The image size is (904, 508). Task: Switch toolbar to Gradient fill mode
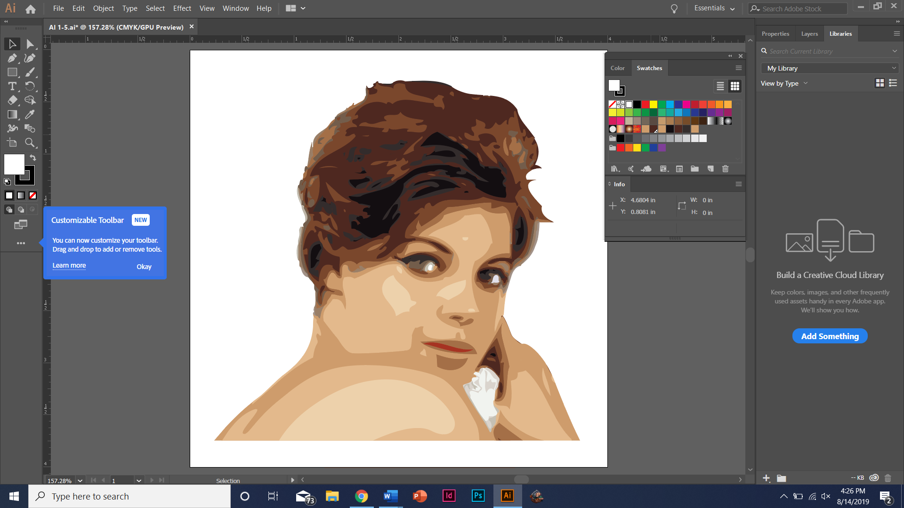tap(21, 196)
